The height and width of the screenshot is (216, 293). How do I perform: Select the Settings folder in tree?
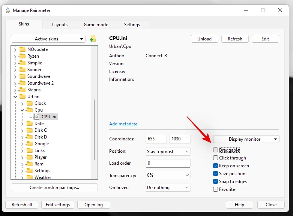pos(42,171)
